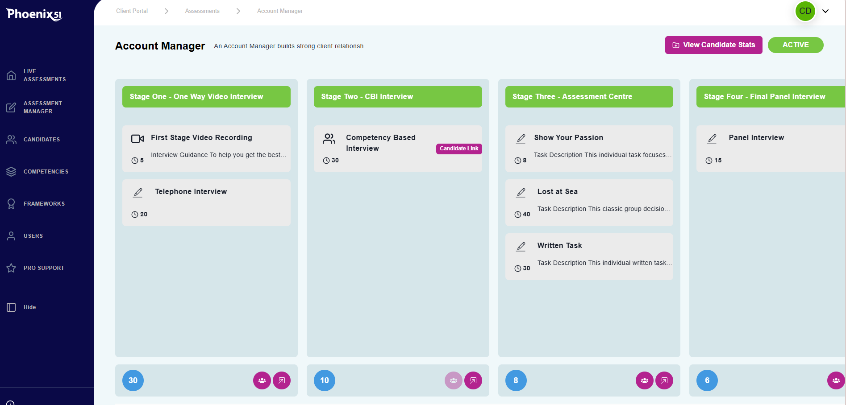Open the Telephone Interview task
This screenshot has width=846, height=405.
coord(206,203)
